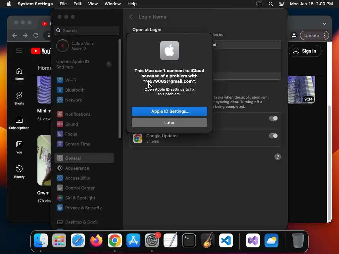Open the Trash in the Dock
Screen dimensions: 339x254
coord(298,240)
